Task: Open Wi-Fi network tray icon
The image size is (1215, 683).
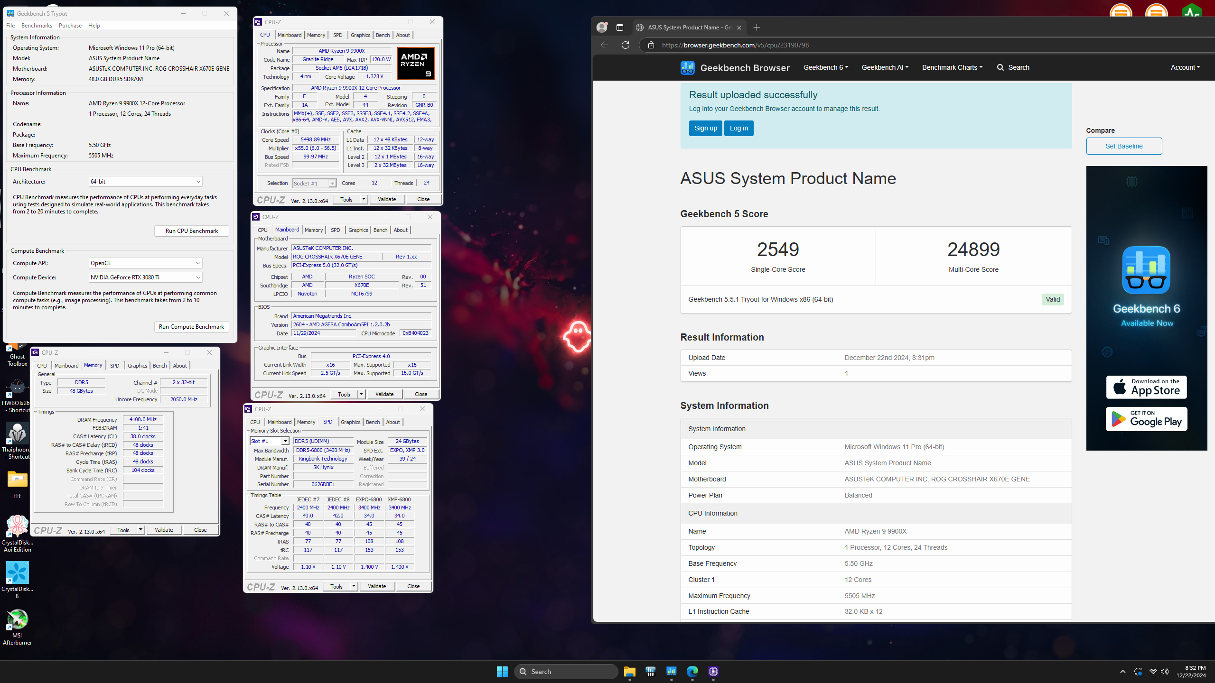Action: pyautogui.click(x=1153, y=672)
